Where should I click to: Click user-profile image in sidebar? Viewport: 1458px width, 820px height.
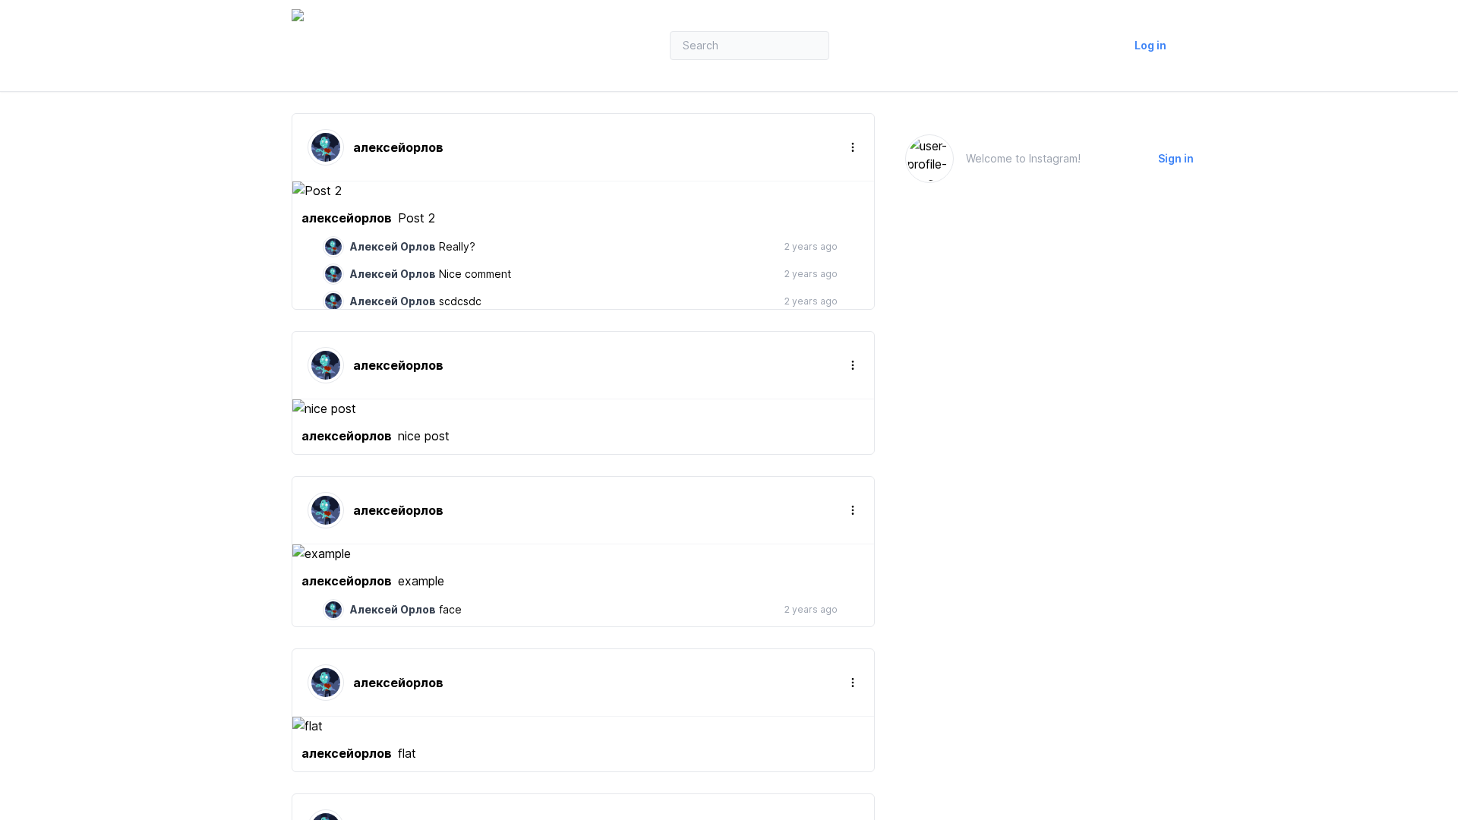click(929, 159)
